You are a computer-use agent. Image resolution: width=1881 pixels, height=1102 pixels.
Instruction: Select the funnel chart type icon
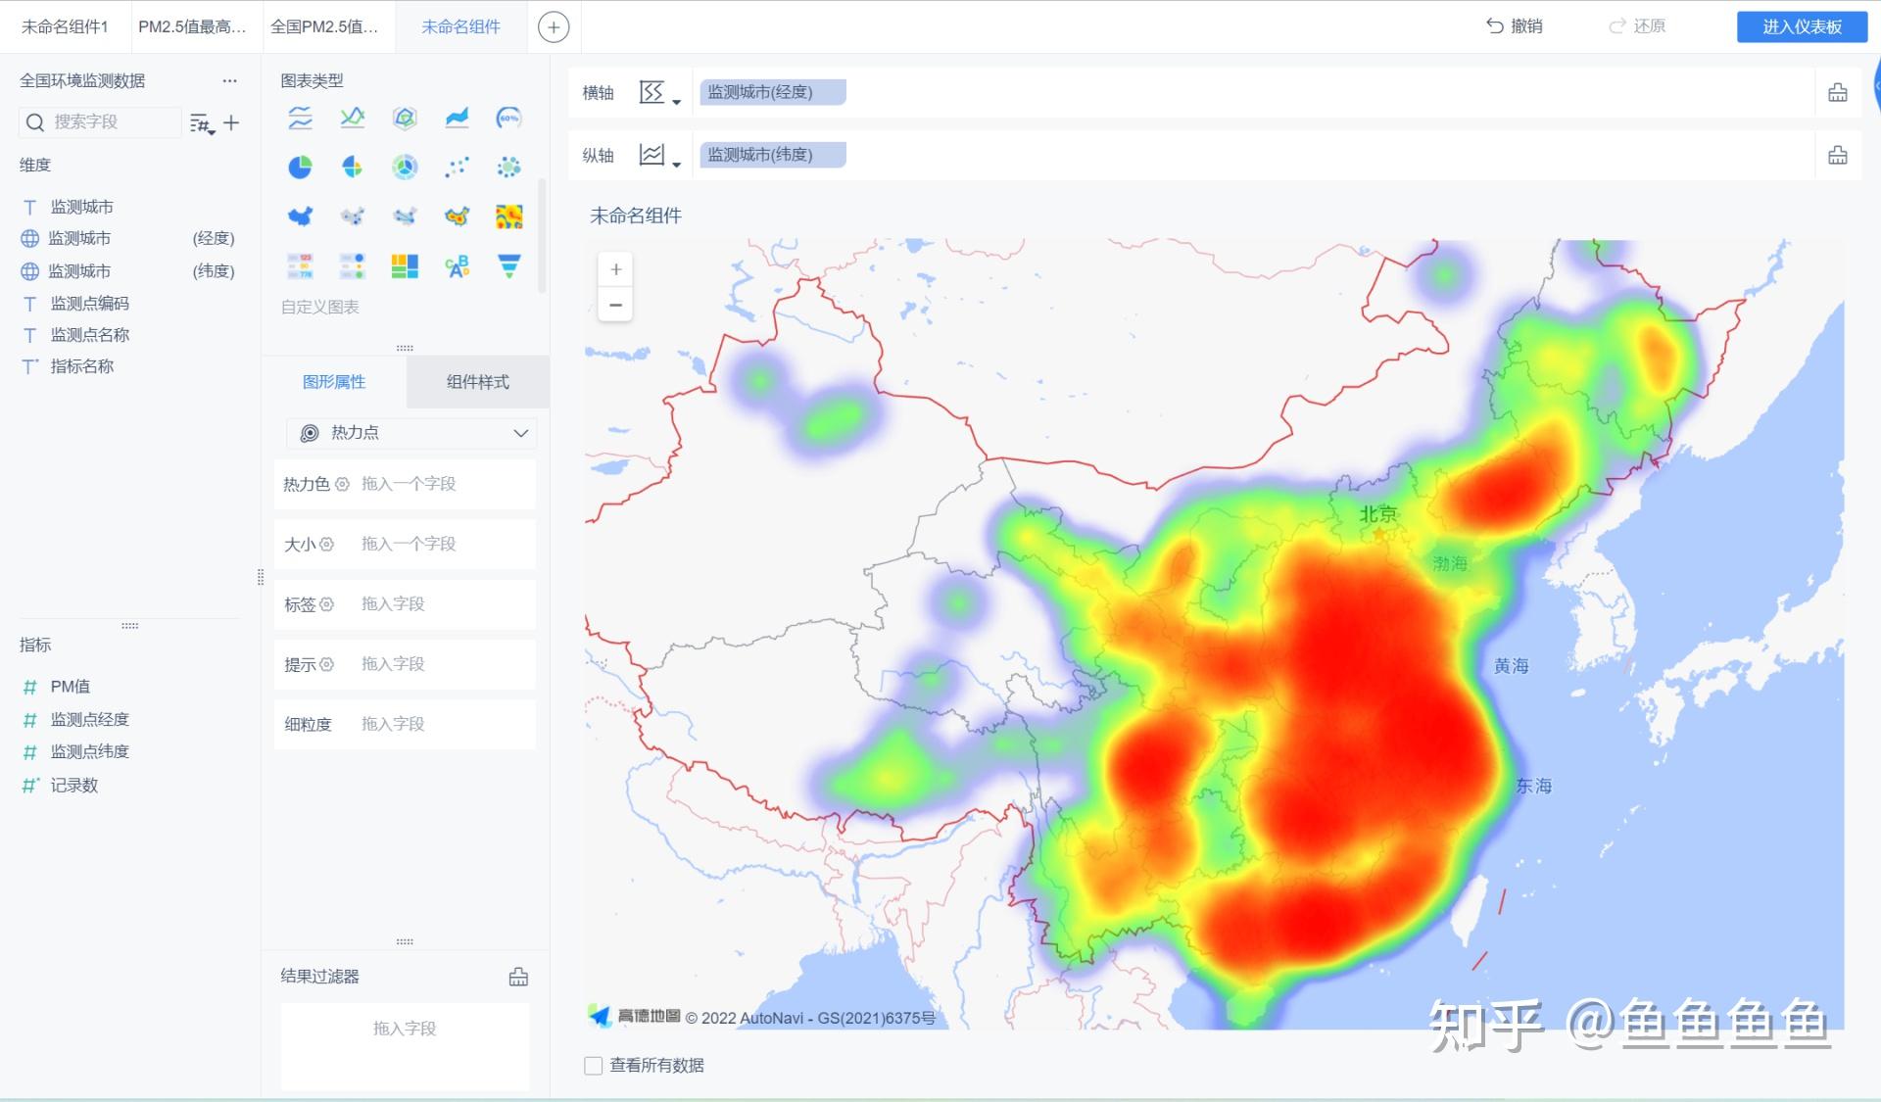coord(508,264)
